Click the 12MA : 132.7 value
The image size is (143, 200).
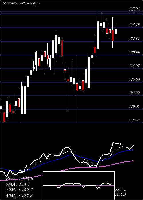19,190
